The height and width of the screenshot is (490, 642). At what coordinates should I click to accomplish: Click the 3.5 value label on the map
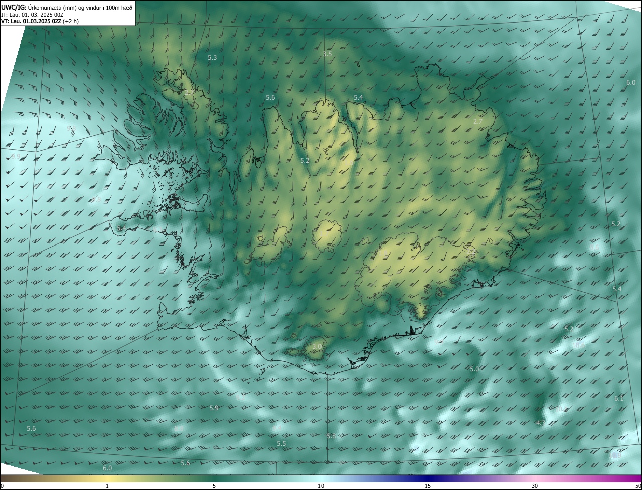click(x=327, y=54)
